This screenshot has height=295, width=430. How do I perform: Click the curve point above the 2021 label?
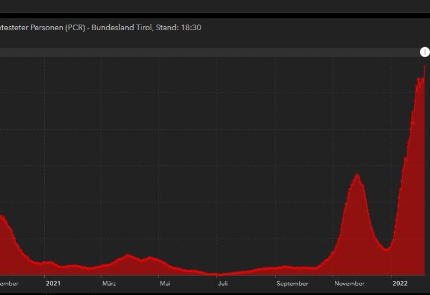tap(50, 262)
